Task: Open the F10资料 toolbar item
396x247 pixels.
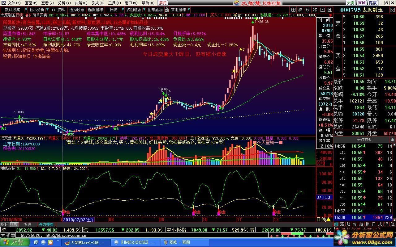Action: [x=58, y=10]
